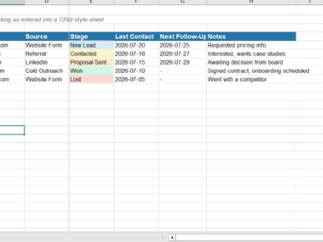Select Website Form cell in New Lead row
Image resolution: width=323 pixels, height=242 pixels.
pos(47,45)
